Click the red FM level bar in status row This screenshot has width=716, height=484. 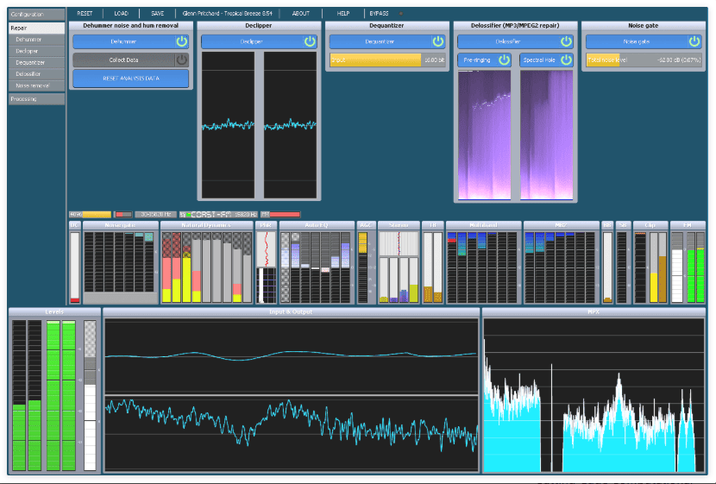tap(281, 214)
